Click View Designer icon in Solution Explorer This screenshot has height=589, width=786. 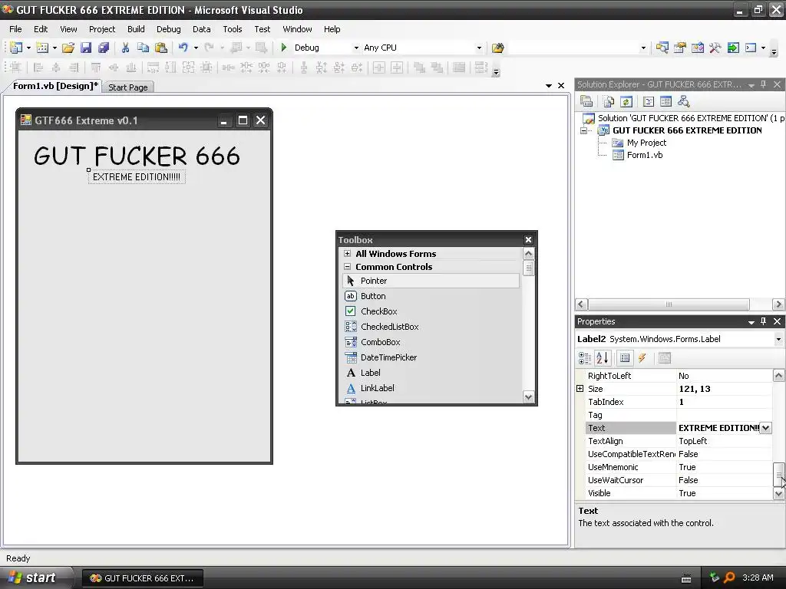point(665,102)
